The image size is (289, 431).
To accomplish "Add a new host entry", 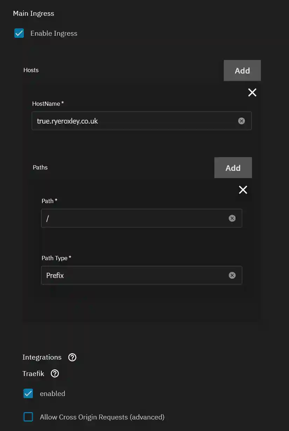I will (x=242, y=70).
